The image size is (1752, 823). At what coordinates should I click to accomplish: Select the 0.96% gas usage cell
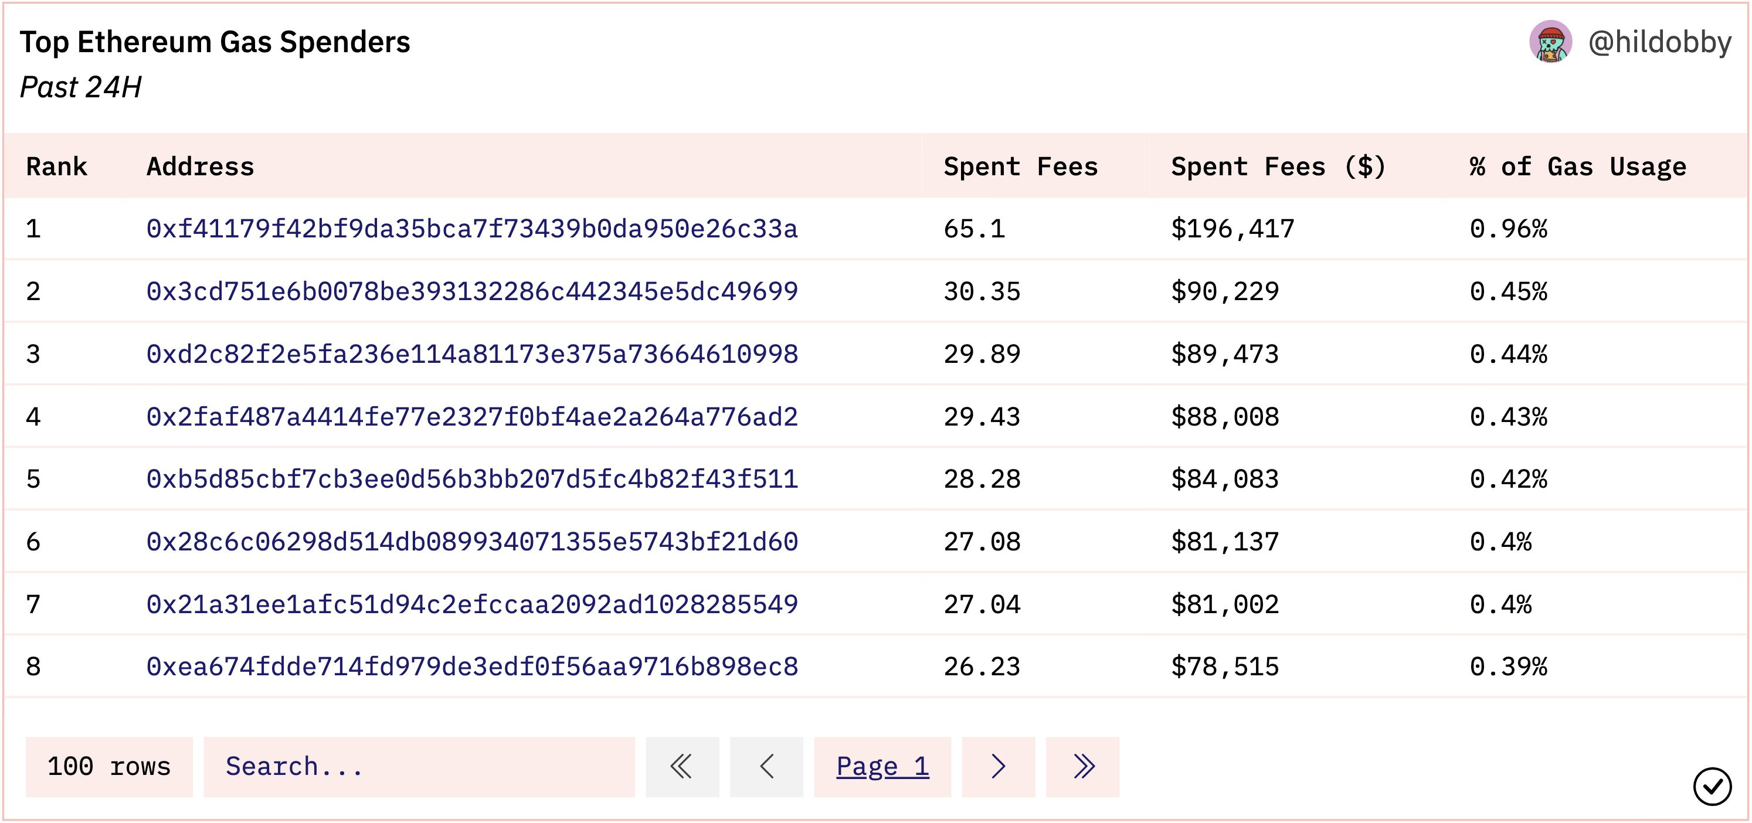[x=1509, y=229]
